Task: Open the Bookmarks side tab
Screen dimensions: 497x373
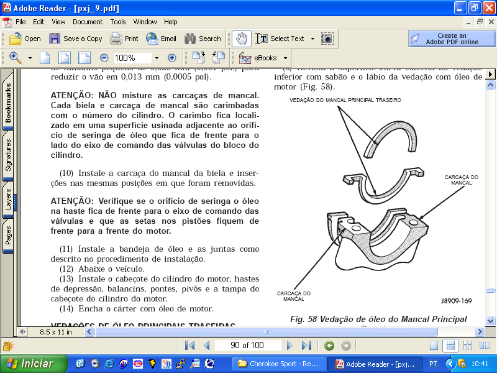Action: point(8,102)
